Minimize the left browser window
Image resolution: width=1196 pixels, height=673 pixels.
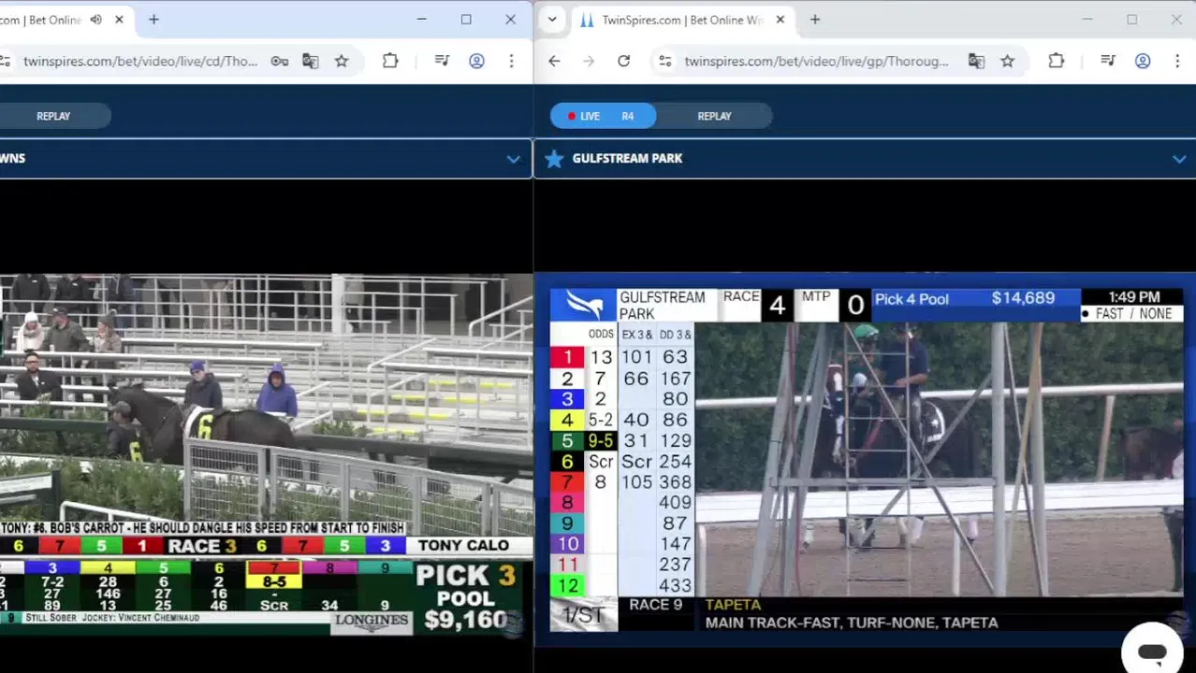point(421,20)
